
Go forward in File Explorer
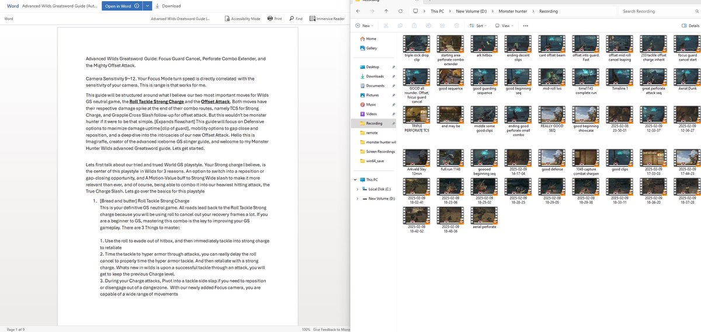[x=371, y=11]
